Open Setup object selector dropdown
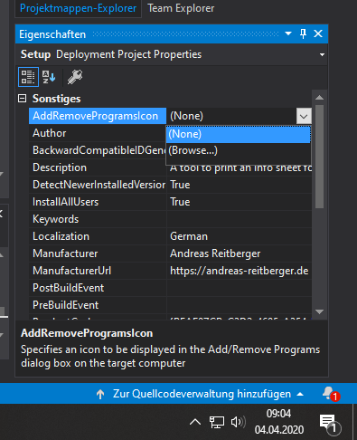357x440 pixels. pos(322,54)
